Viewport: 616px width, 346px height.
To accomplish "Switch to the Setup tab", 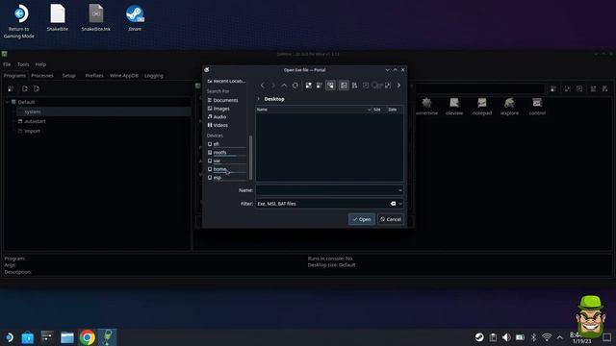I will point(68,76).
